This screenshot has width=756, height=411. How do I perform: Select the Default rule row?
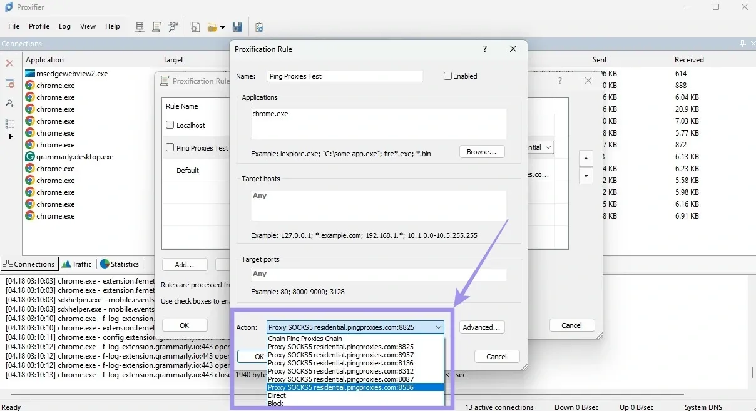click(x=195, y=171)
